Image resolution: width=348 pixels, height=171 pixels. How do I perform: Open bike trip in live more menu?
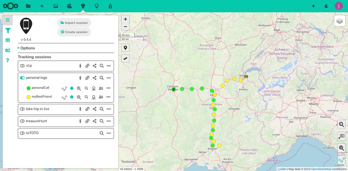coord(109,109)
